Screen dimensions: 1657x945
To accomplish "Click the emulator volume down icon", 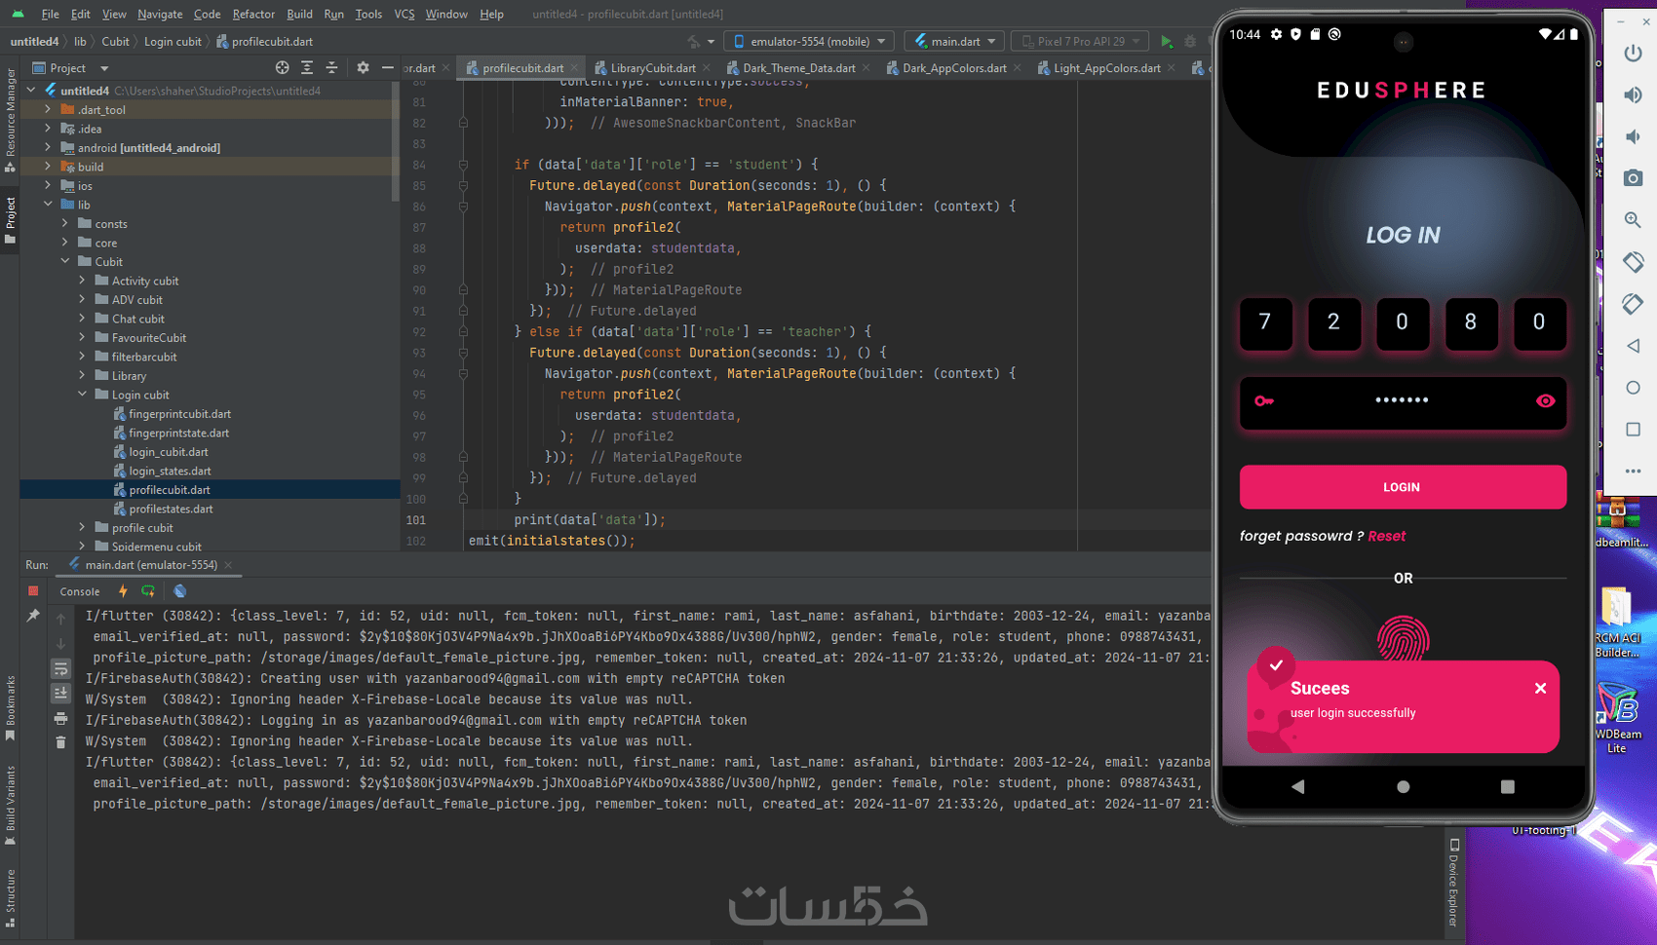I will [1633, 136].
